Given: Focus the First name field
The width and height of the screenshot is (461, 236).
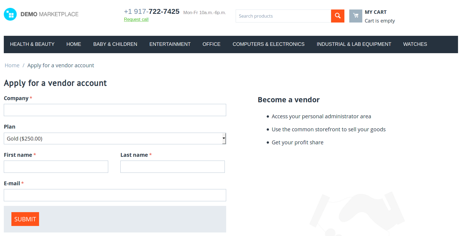Looking at the screenshot, I should (x=56, y=167).
